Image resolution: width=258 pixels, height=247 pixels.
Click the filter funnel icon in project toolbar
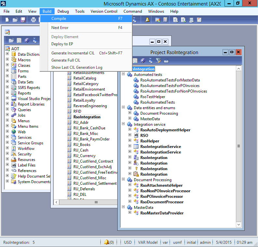(158, 61)
